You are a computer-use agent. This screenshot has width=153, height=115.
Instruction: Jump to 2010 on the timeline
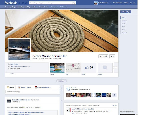[123, 30]
